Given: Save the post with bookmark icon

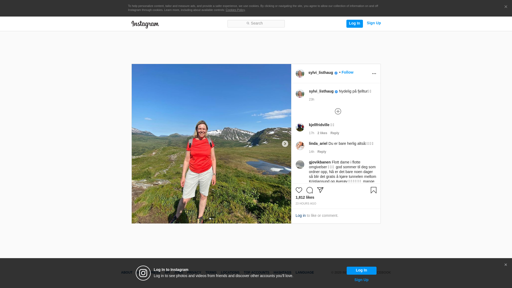Looking at the screenshot, I should [373, 190].
